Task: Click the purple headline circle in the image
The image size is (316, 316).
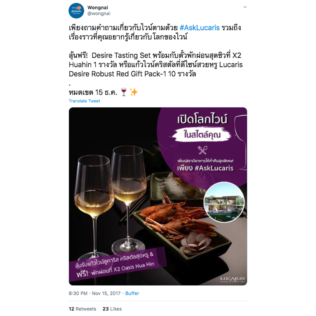Action: [202, 145]
